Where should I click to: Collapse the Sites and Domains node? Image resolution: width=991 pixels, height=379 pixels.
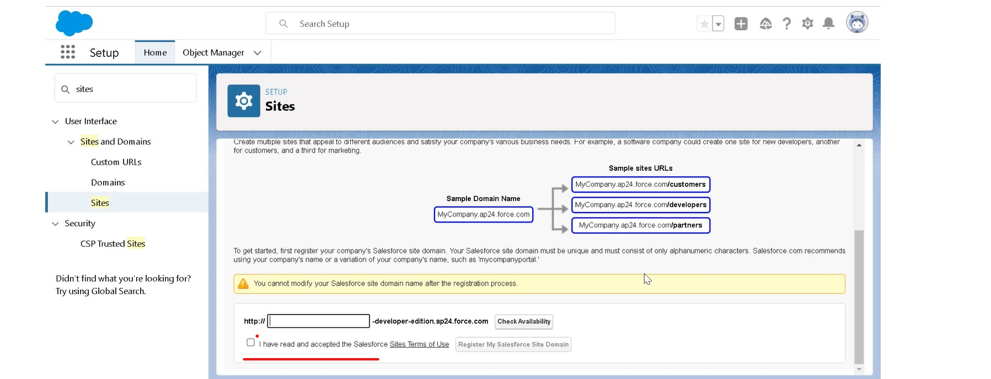point(71,142)
